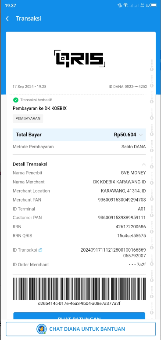Select the Nama Penerbit label
The width and height of the screenshot is (161, 340).
click(x=28, y=173)
